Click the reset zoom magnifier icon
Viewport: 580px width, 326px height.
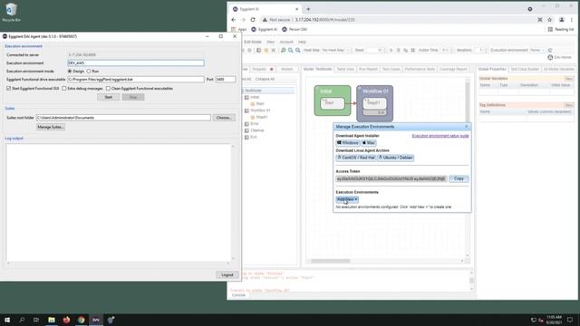298,51
